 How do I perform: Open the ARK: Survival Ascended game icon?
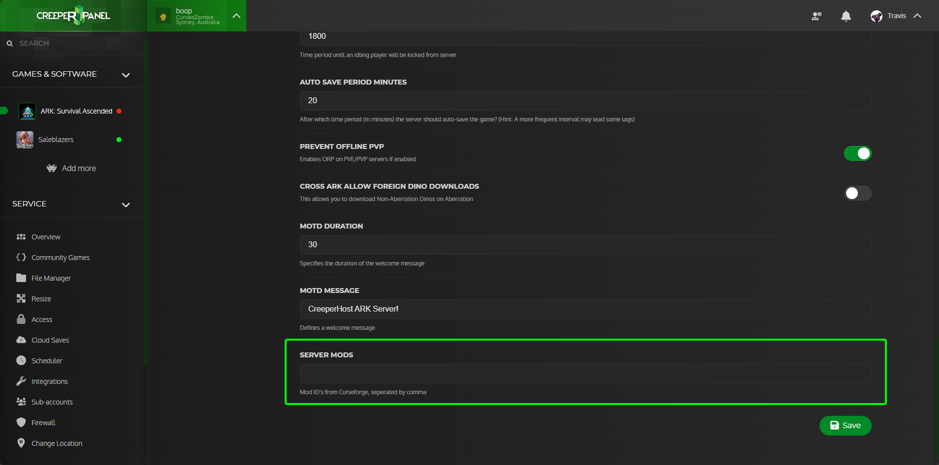[27, 111]
